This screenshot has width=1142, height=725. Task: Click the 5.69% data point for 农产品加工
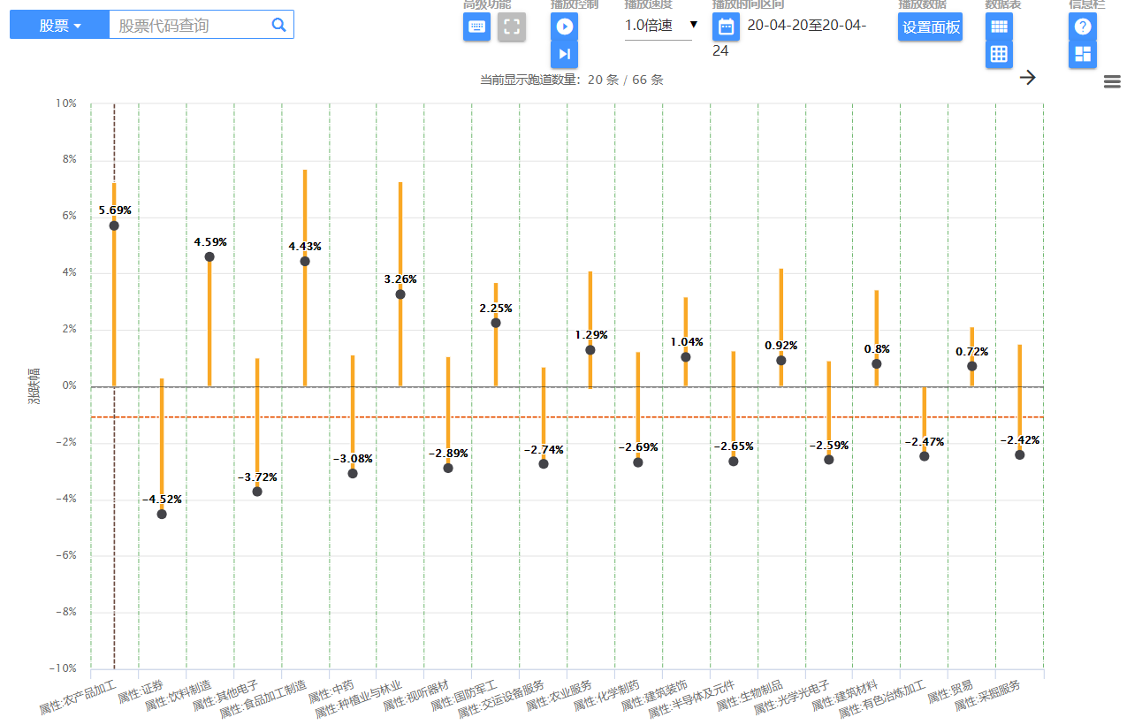point(114,225)
